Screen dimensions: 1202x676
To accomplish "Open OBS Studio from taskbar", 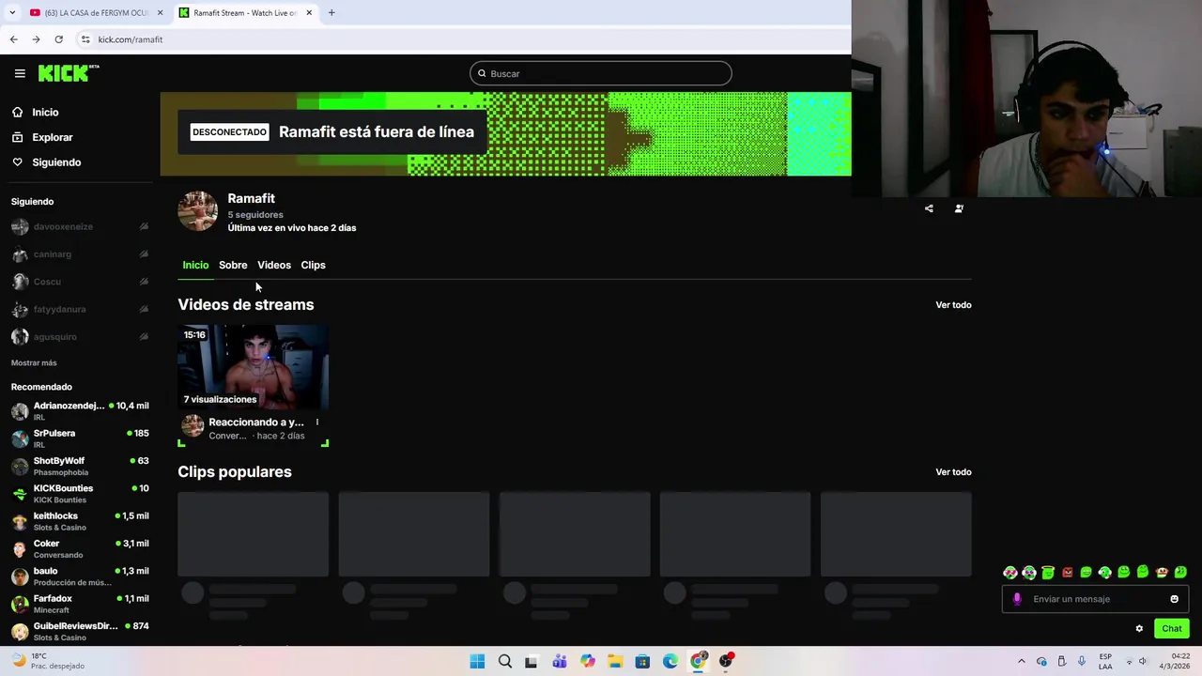I will point(726,661).
